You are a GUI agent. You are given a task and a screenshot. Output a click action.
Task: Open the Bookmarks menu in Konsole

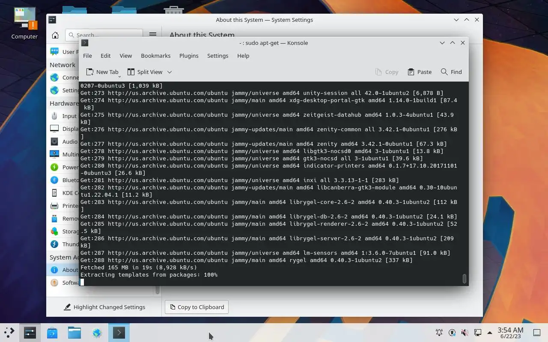[x=156, y=56]
